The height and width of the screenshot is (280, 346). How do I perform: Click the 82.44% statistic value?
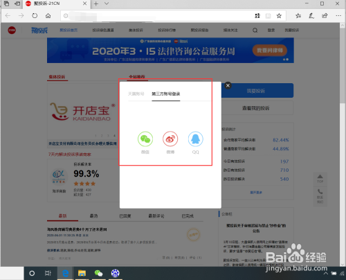[281, 140]
